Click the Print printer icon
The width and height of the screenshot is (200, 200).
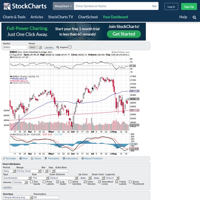21,158
